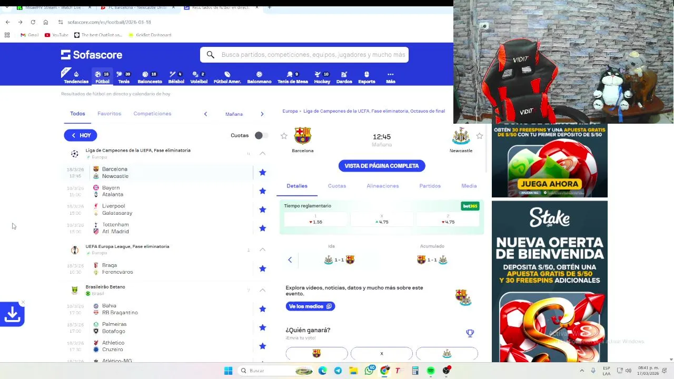Click VISTA DE PÁGINA COMPLETA button
Image resolution: width=674 pixels, height=379 pixels.
point(382,166)
